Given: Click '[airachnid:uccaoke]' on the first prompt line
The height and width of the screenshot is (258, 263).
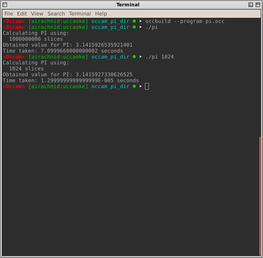Looking at the screenshot, I should tap(58, 21).
